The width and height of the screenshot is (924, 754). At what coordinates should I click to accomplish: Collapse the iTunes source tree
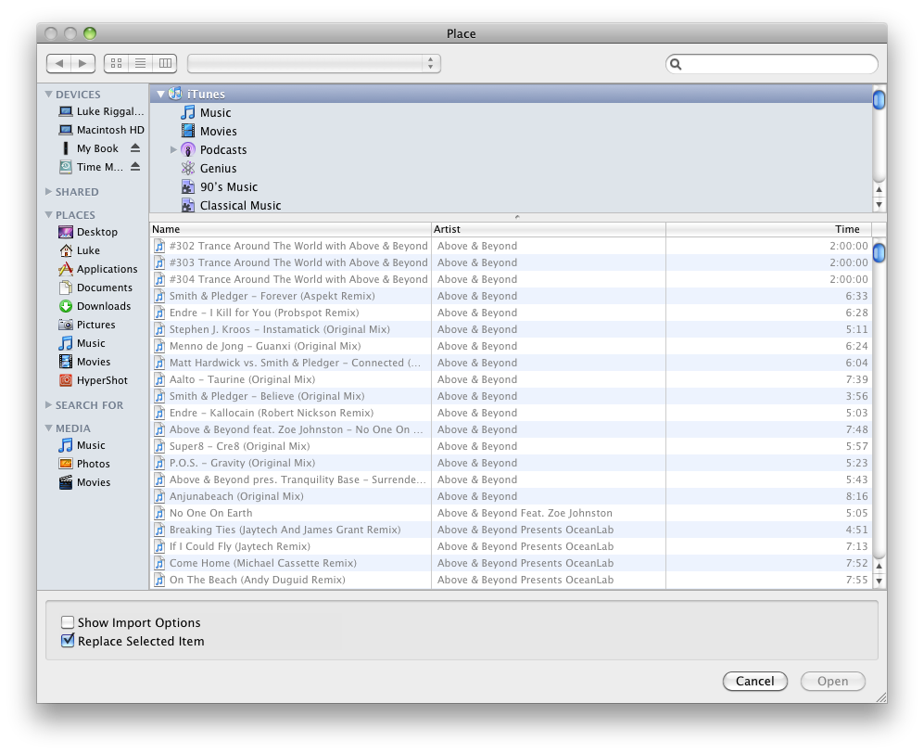pyautogui.click(x=160, y=94)
